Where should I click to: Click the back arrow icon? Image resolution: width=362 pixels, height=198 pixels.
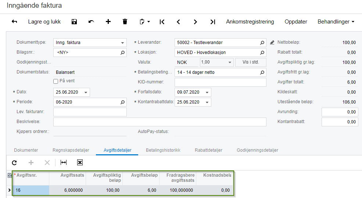[x=14, y=22]
